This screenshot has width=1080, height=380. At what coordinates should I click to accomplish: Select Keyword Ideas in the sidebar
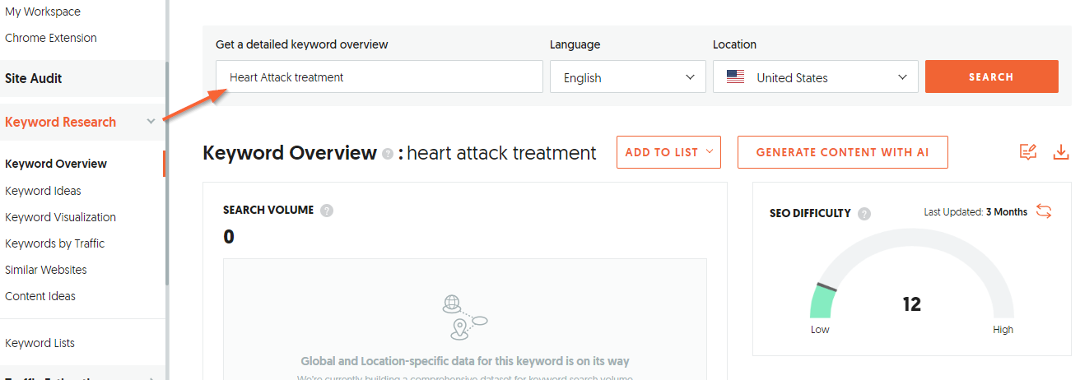(43, 191)
